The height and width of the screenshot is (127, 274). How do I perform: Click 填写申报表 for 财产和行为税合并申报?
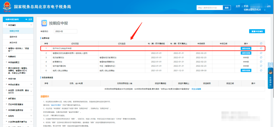pos(246,48)
